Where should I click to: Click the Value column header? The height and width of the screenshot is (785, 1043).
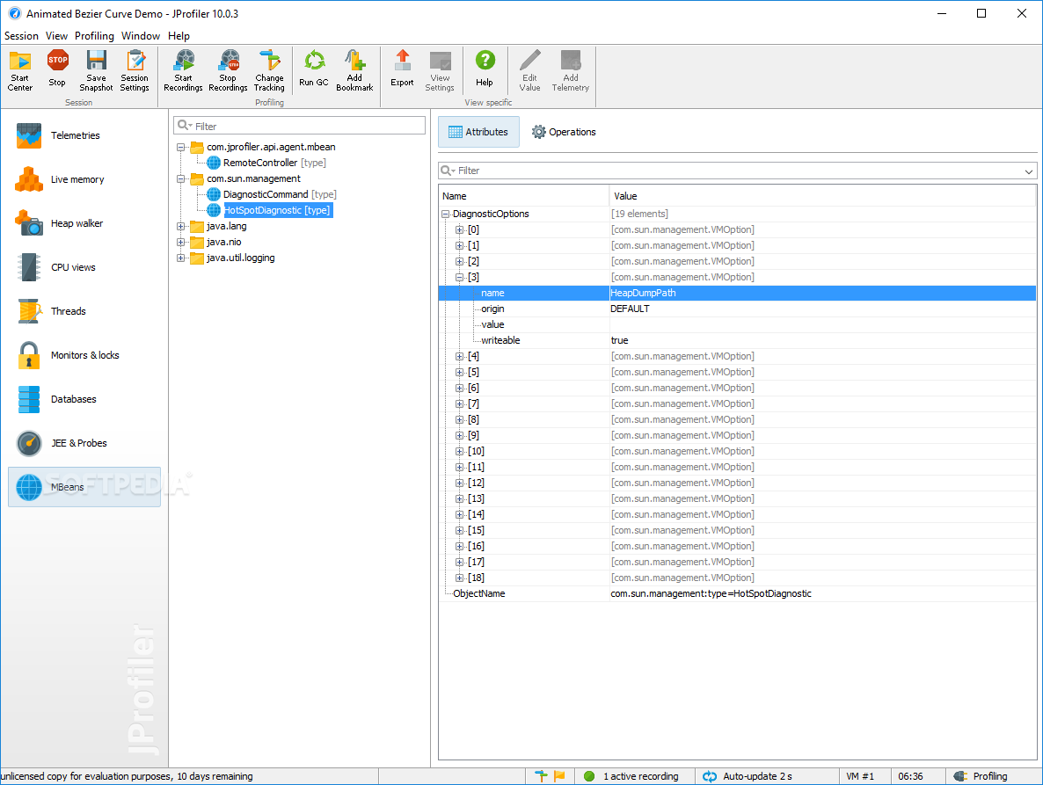823,196
